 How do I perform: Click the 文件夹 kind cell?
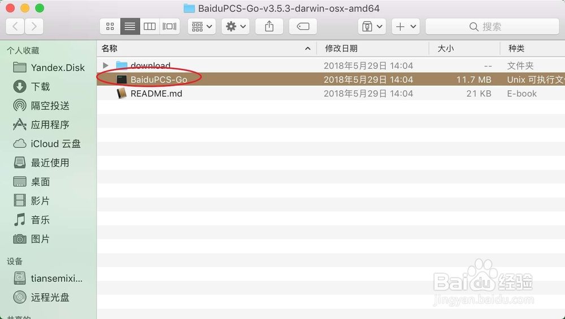click(520, 65)
